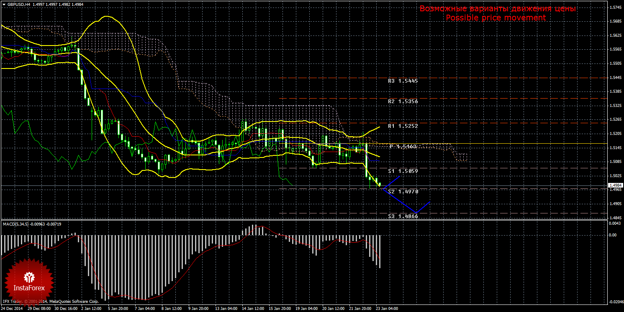Screen dimensions: 624x312
Task: Click the '14 Jan 12:00' time axis label
Action: (252, 309)
